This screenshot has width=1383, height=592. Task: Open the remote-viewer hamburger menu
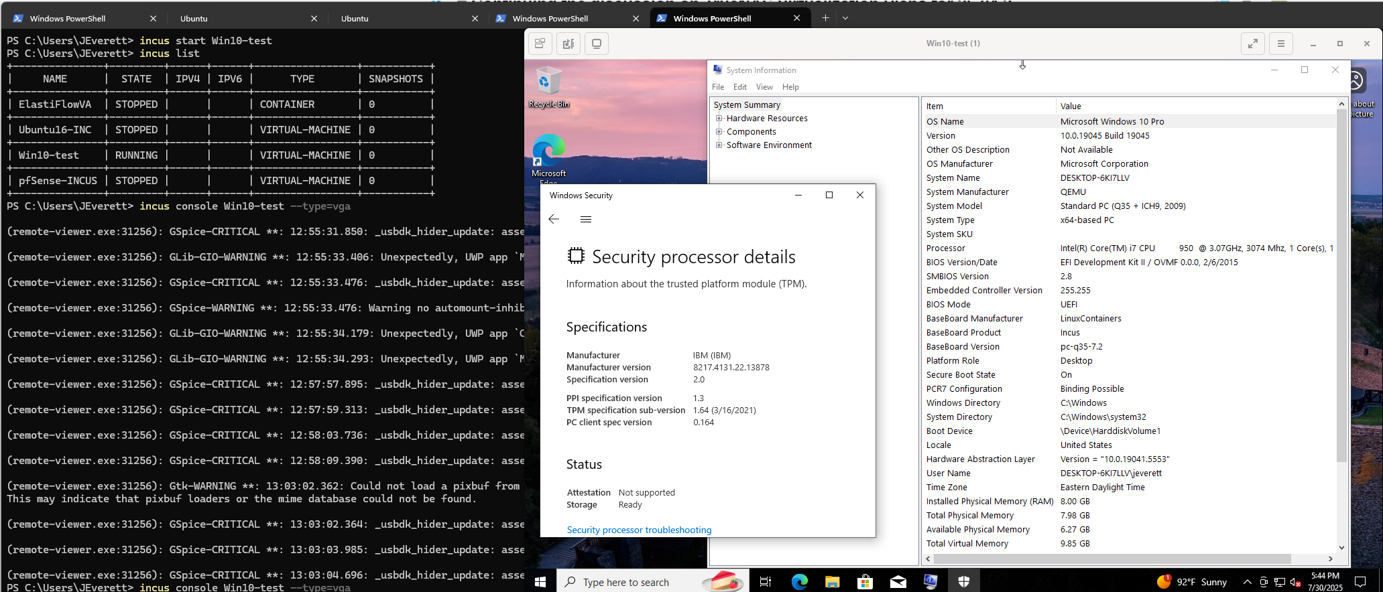tap(1280, 44)
